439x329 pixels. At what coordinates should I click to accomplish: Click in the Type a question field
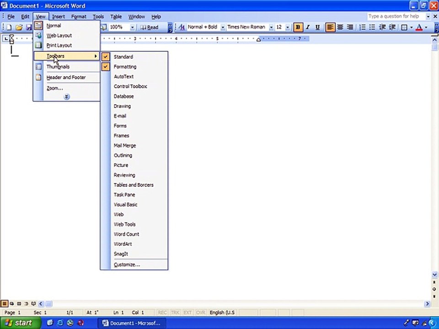point(396,16)
